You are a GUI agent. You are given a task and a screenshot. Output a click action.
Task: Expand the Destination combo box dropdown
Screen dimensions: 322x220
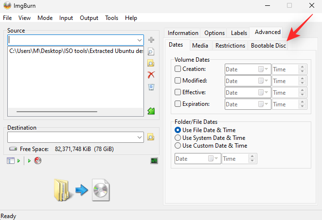click(140, 137)
